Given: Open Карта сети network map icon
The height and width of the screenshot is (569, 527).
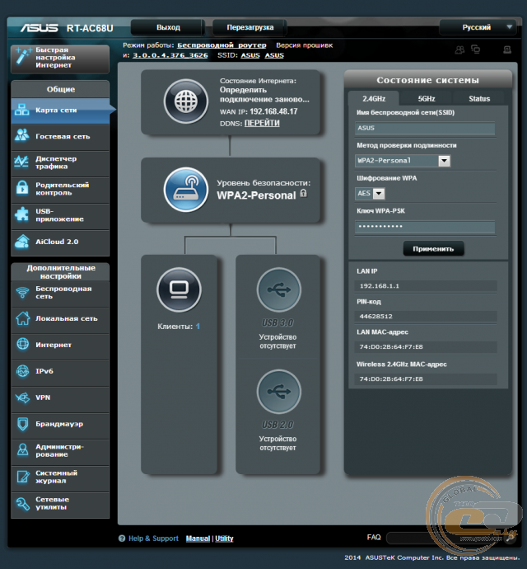Looking at the screenshot, I should click(22, 110).
